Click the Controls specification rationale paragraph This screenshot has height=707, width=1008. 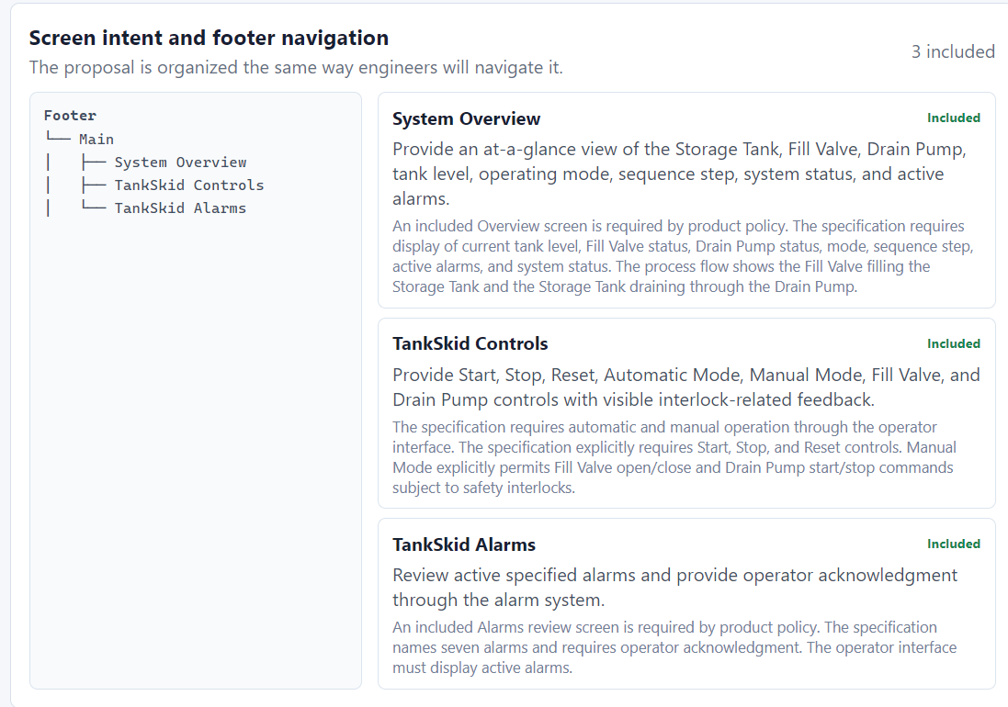674,457
